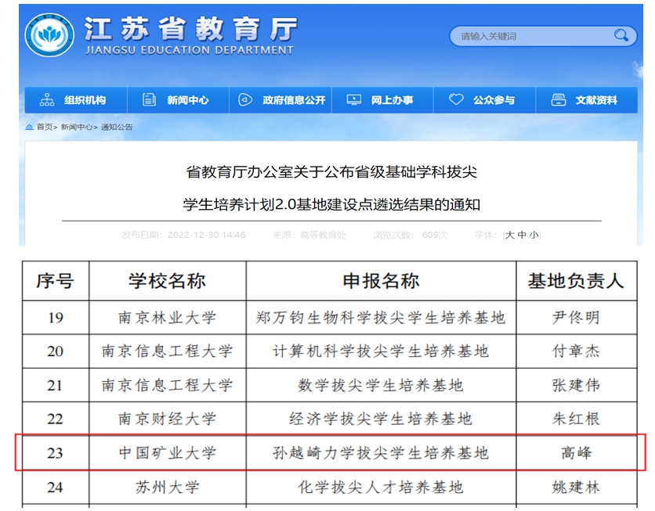Click the 新闻中心 document icon in navbar
Screen dimensions: 655x511
(149, 100)
